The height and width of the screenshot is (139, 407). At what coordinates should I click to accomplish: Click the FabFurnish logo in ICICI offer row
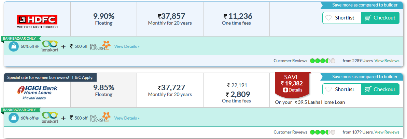[x=100, y=117]
